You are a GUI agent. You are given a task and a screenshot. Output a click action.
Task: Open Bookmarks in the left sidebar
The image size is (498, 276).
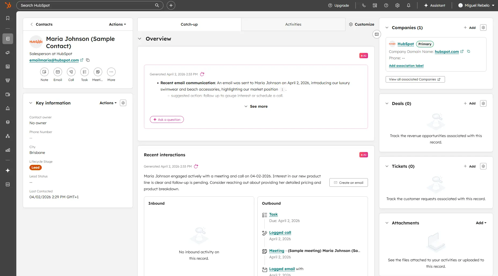(x=8, y=18)
